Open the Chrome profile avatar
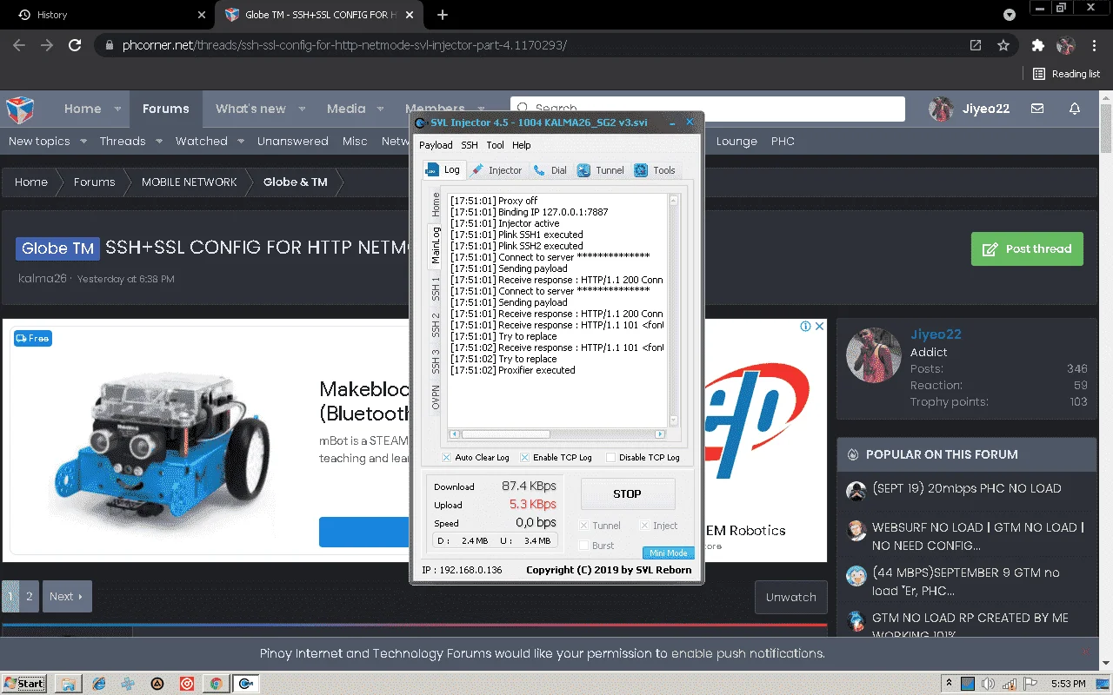 coord(1066,45)
